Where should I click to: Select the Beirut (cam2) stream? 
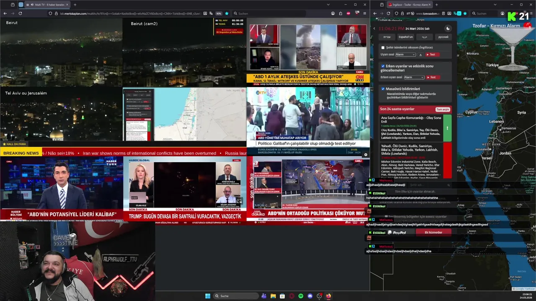tap(184, 52)
